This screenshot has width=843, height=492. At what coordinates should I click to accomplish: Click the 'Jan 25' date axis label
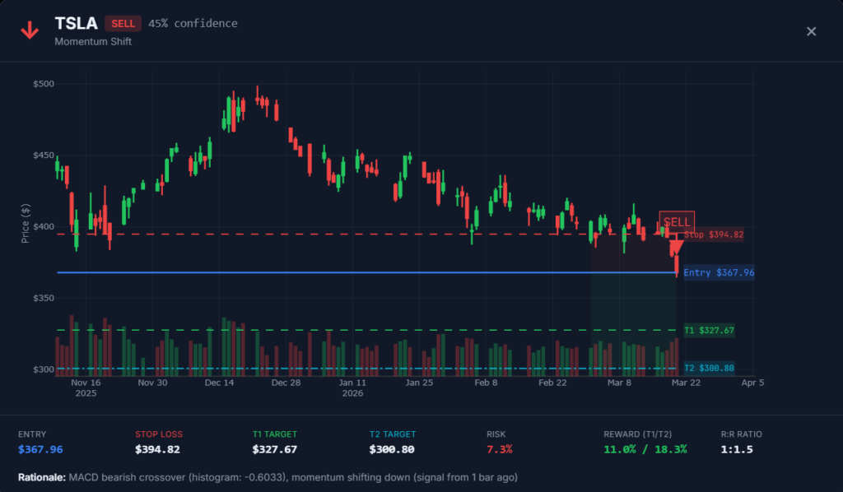[x=419, y=383]
